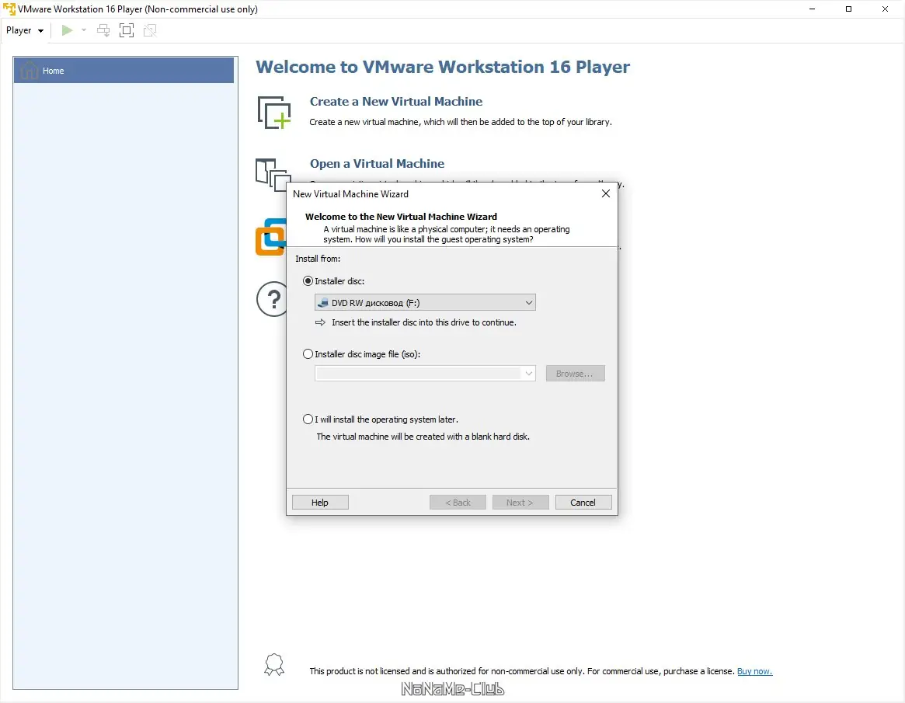Expand the power options arrow beside play
This screenshot has width=905, height=703.
pos(84,30)
